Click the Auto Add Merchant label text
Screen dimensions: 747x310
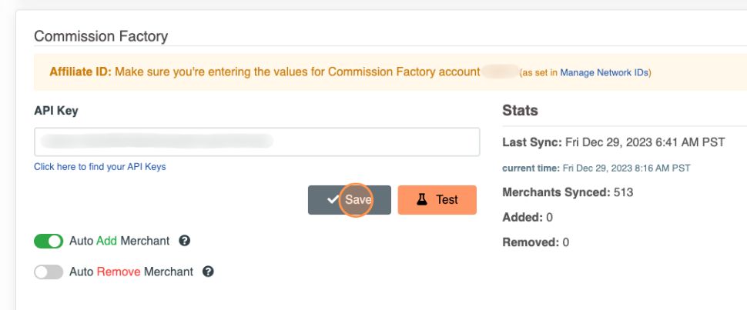coord(119,241)
